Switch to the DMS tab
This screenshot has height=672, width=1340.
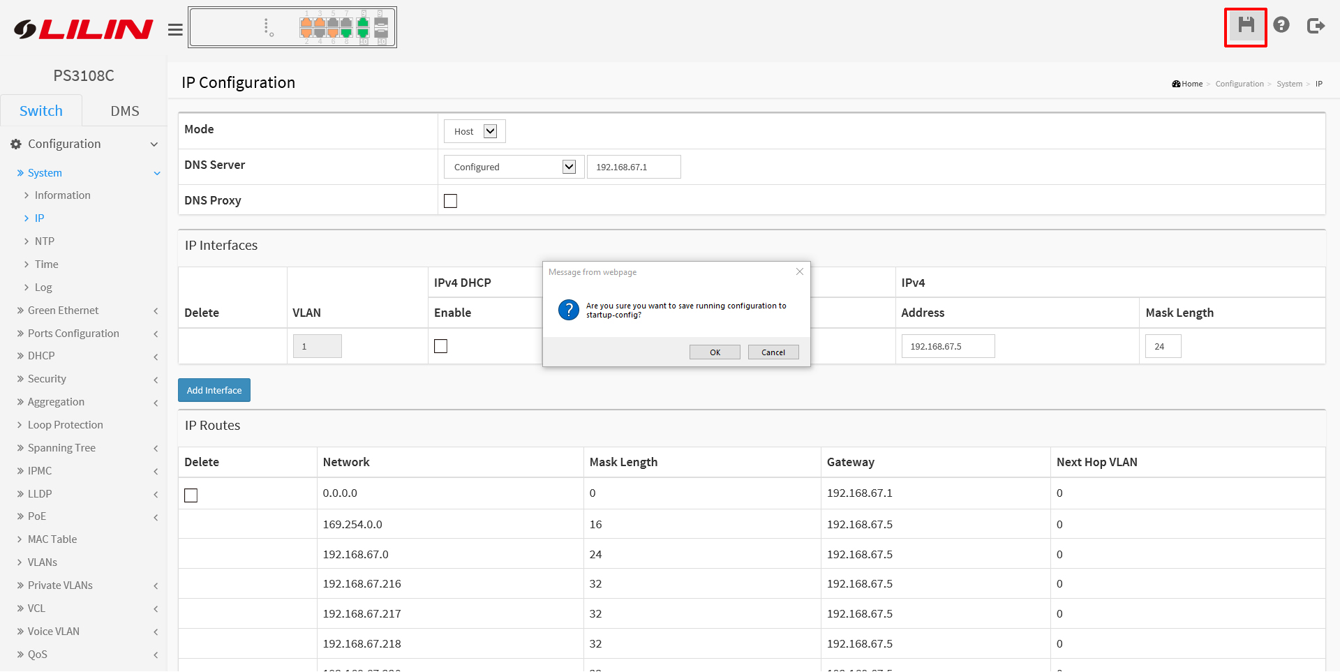[125, 111]
